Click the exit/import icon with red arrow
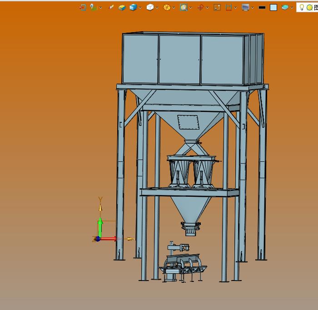 point(83,8)
